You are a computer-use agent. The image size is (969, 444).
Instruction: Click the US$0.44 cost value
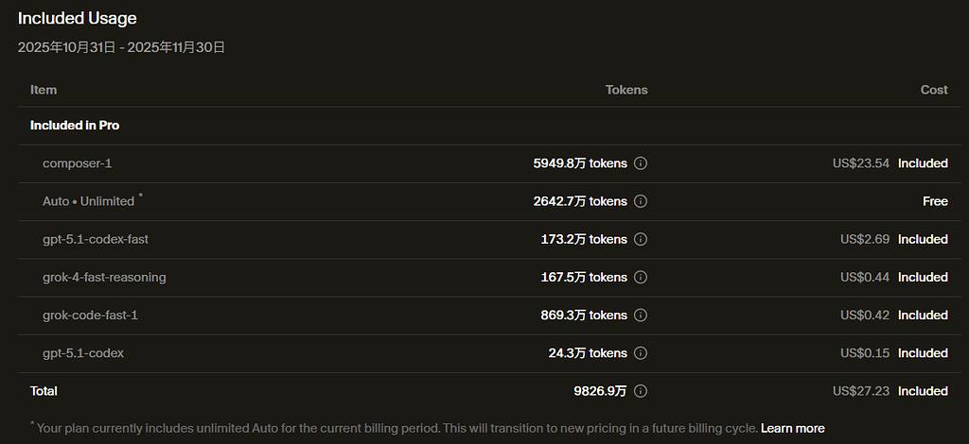pyautogui.click(x=865, y=278)
